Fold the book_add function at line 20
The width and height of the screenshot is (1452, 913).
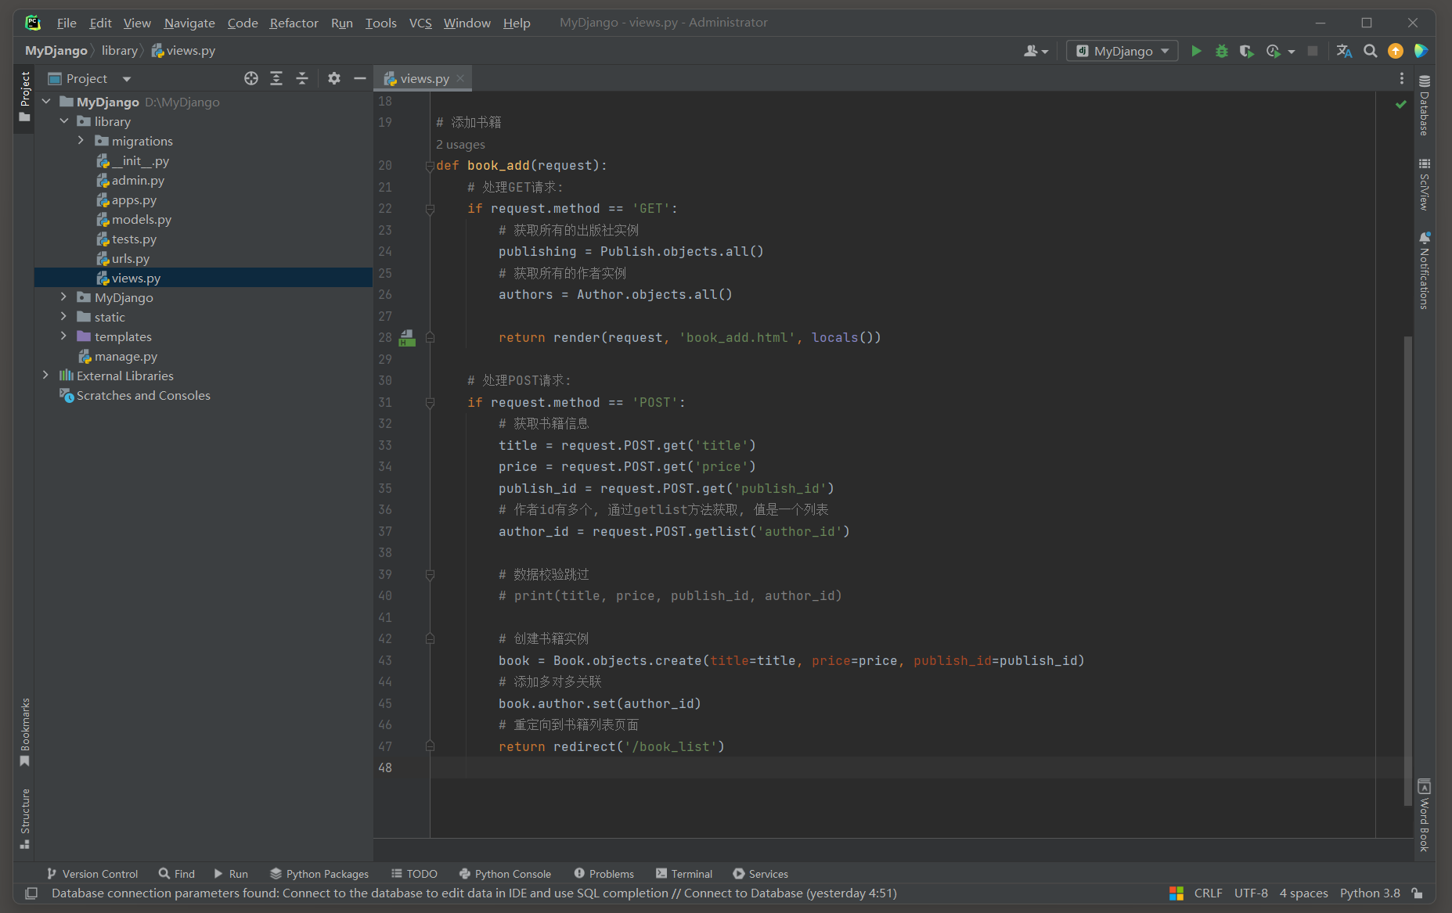(x=430, y=166)
